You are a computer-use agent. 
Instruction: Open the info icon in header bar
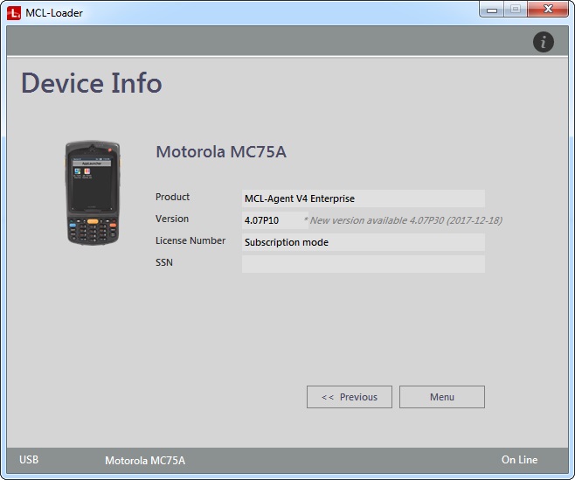[543, 42]
